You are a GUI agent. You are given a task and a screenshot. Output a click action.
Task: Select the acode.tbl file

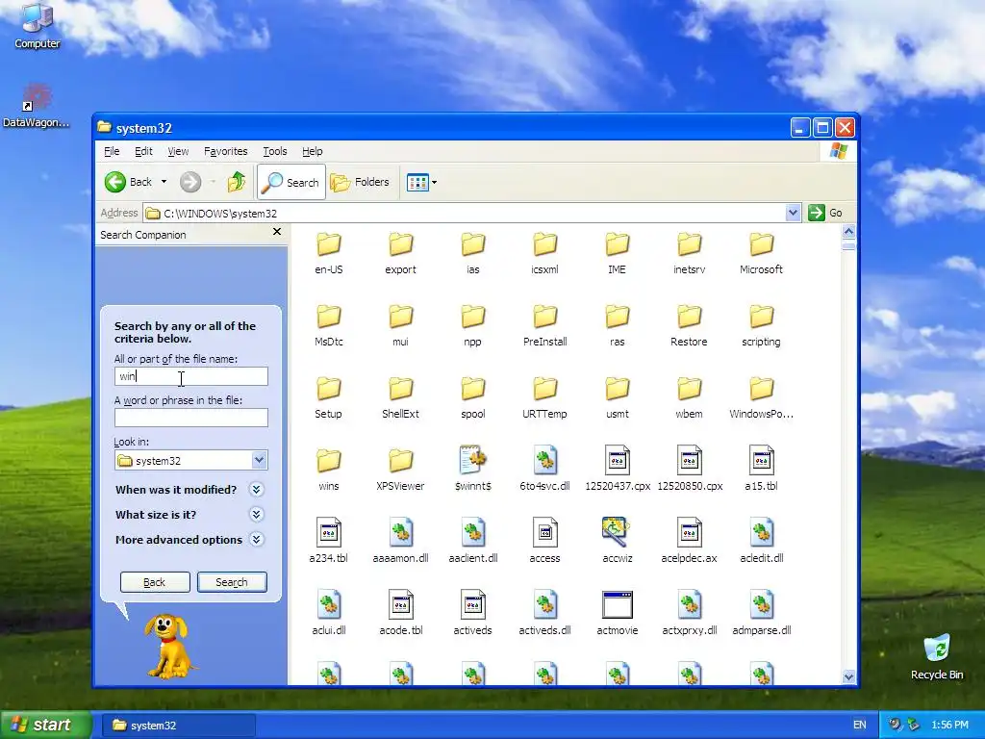[401, 613]
